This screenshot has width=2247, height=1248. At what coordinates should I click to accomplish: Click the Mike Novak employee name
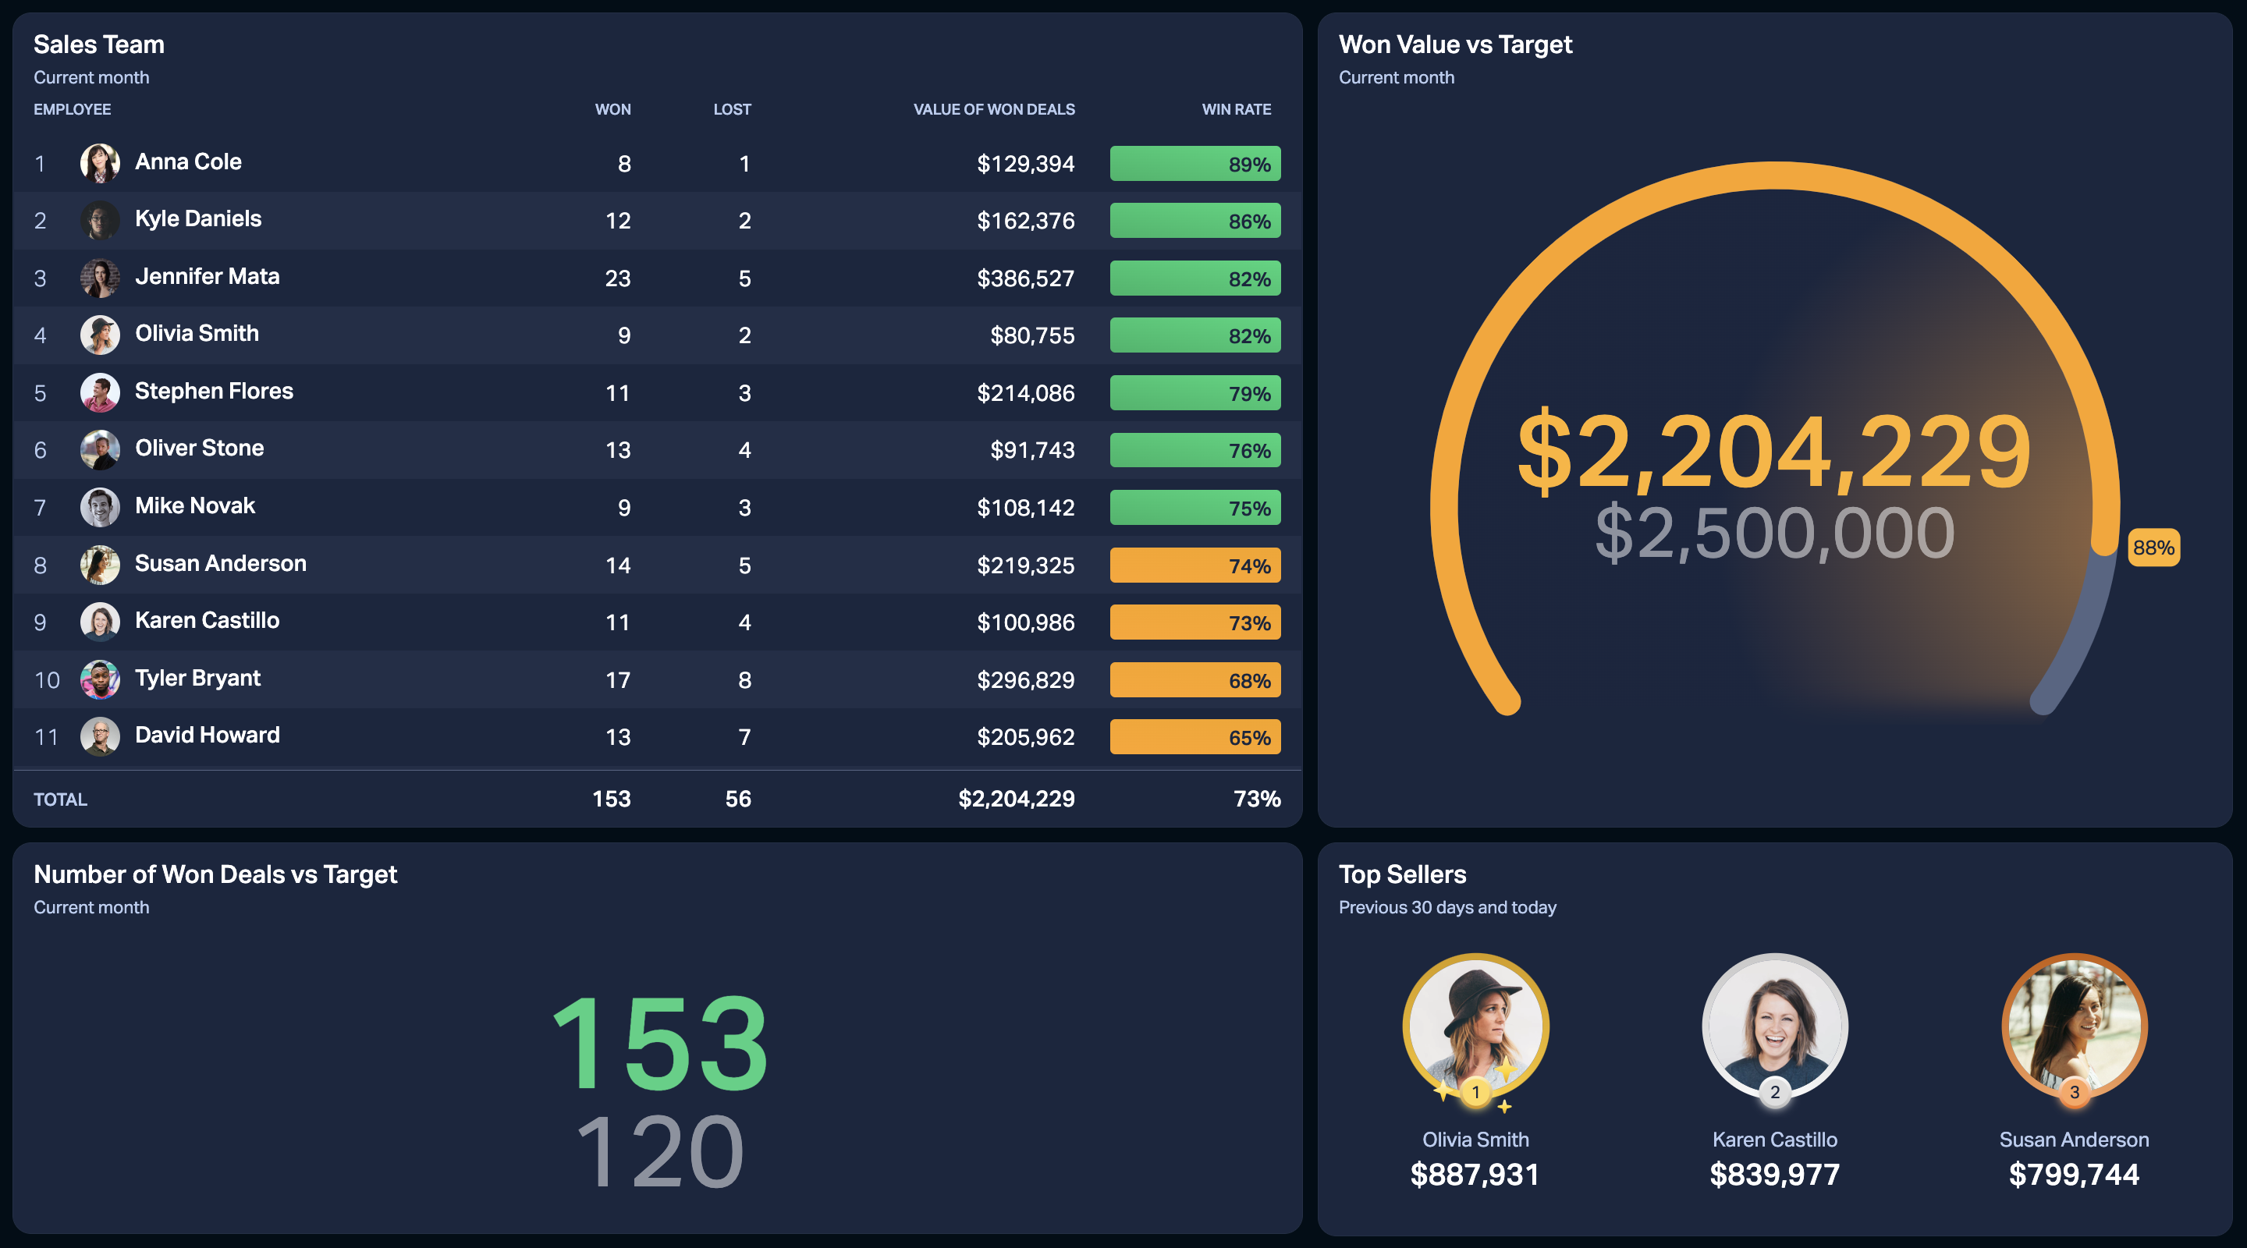click(x=194, y=505)
